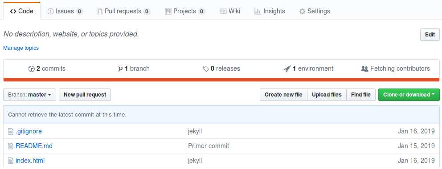442x169 pixels.
Task: Click the contributors people icon
Action: click(x=365, y=69)
